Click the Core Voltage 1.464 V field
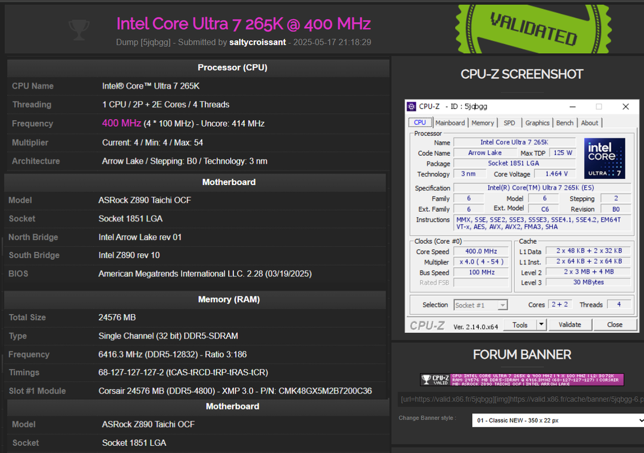The image size is (644, 453). (556, 174)
